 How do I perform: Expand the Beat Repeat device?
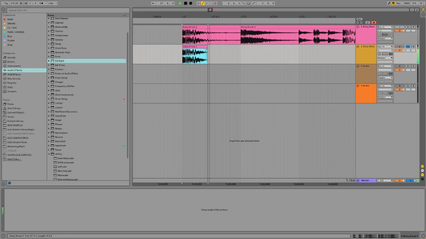click(49, 19)
